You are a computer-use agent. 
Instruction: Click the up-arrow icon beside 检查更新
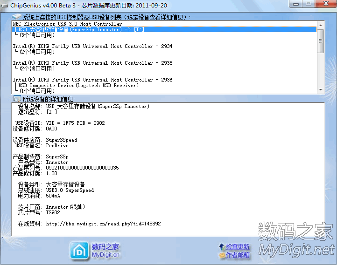222,247
